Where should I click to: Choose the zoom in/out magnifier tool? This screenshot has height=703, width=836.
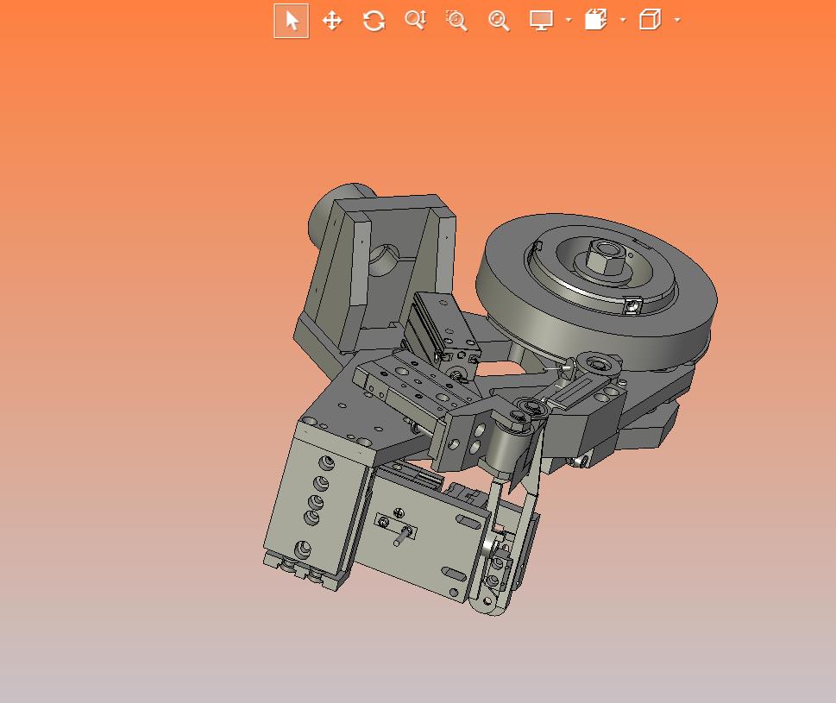click(415, 20)
